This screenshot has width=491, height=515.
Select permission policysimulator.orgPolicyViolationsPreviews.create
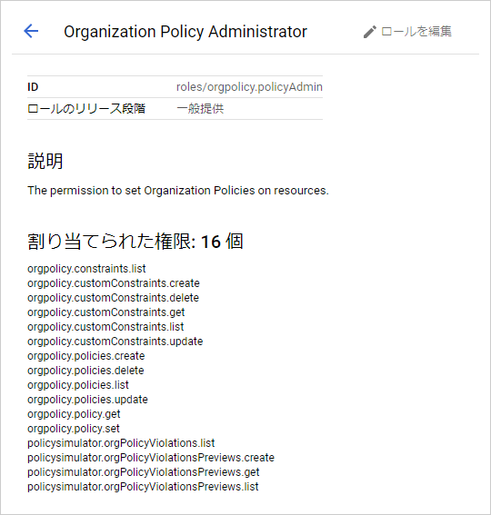click(x=151, y=458)
